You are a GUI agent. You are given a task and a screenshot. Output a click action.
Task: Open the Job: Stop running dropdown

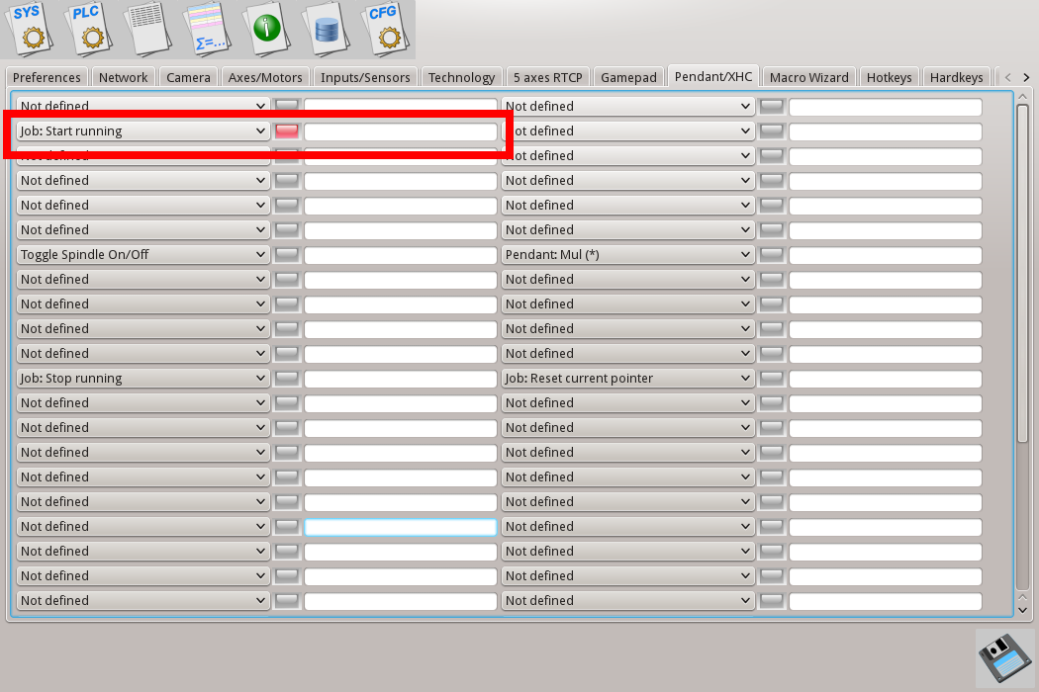(x=142, y=378)
